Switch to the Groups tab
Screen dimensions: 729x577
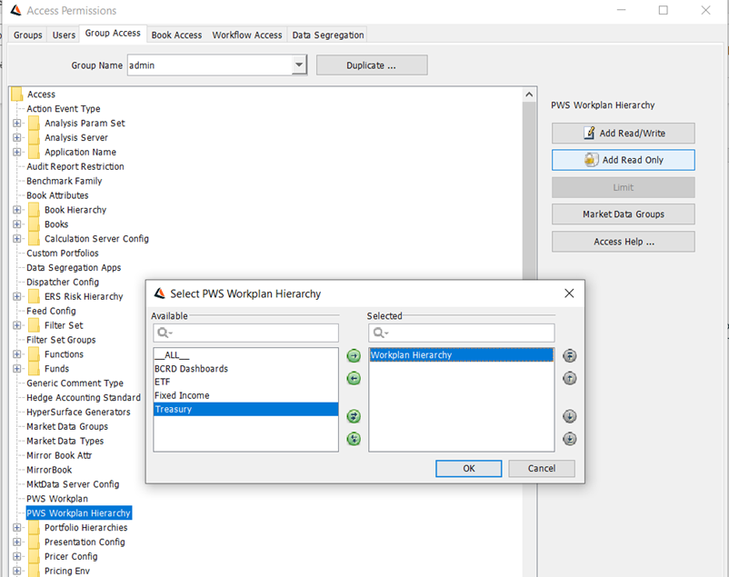click(x=28, y=35)
